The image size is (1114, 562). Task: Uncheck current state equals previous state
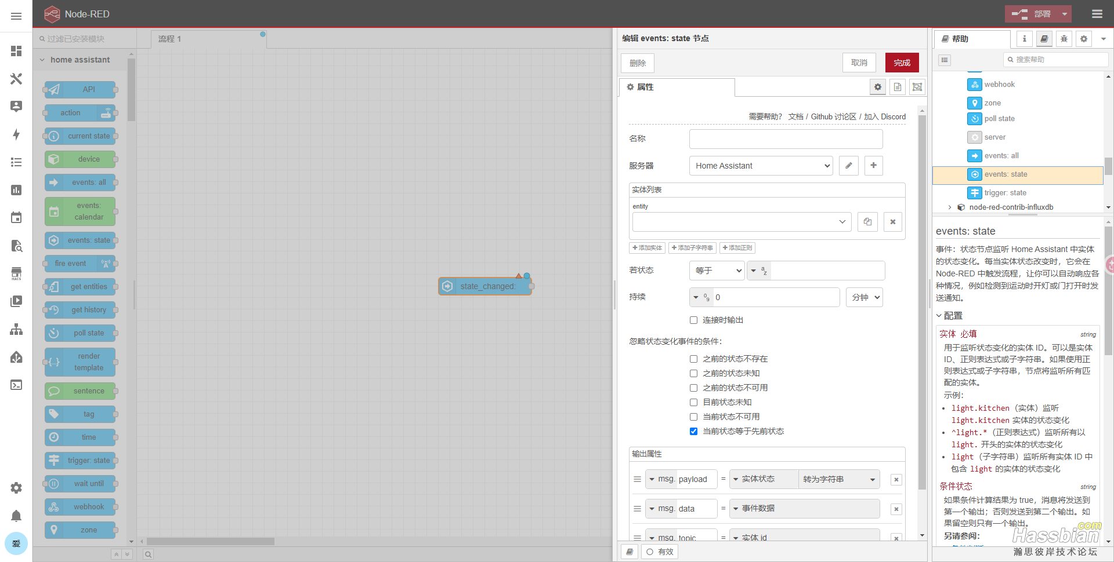point(693,431)
